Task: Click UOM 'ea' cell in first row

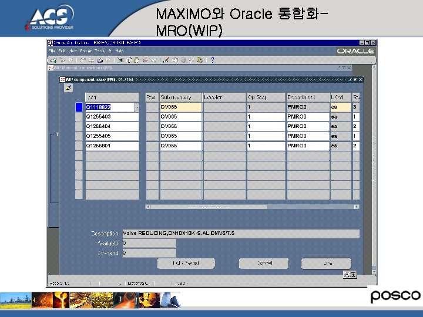Action: click(x=341, y=107)
